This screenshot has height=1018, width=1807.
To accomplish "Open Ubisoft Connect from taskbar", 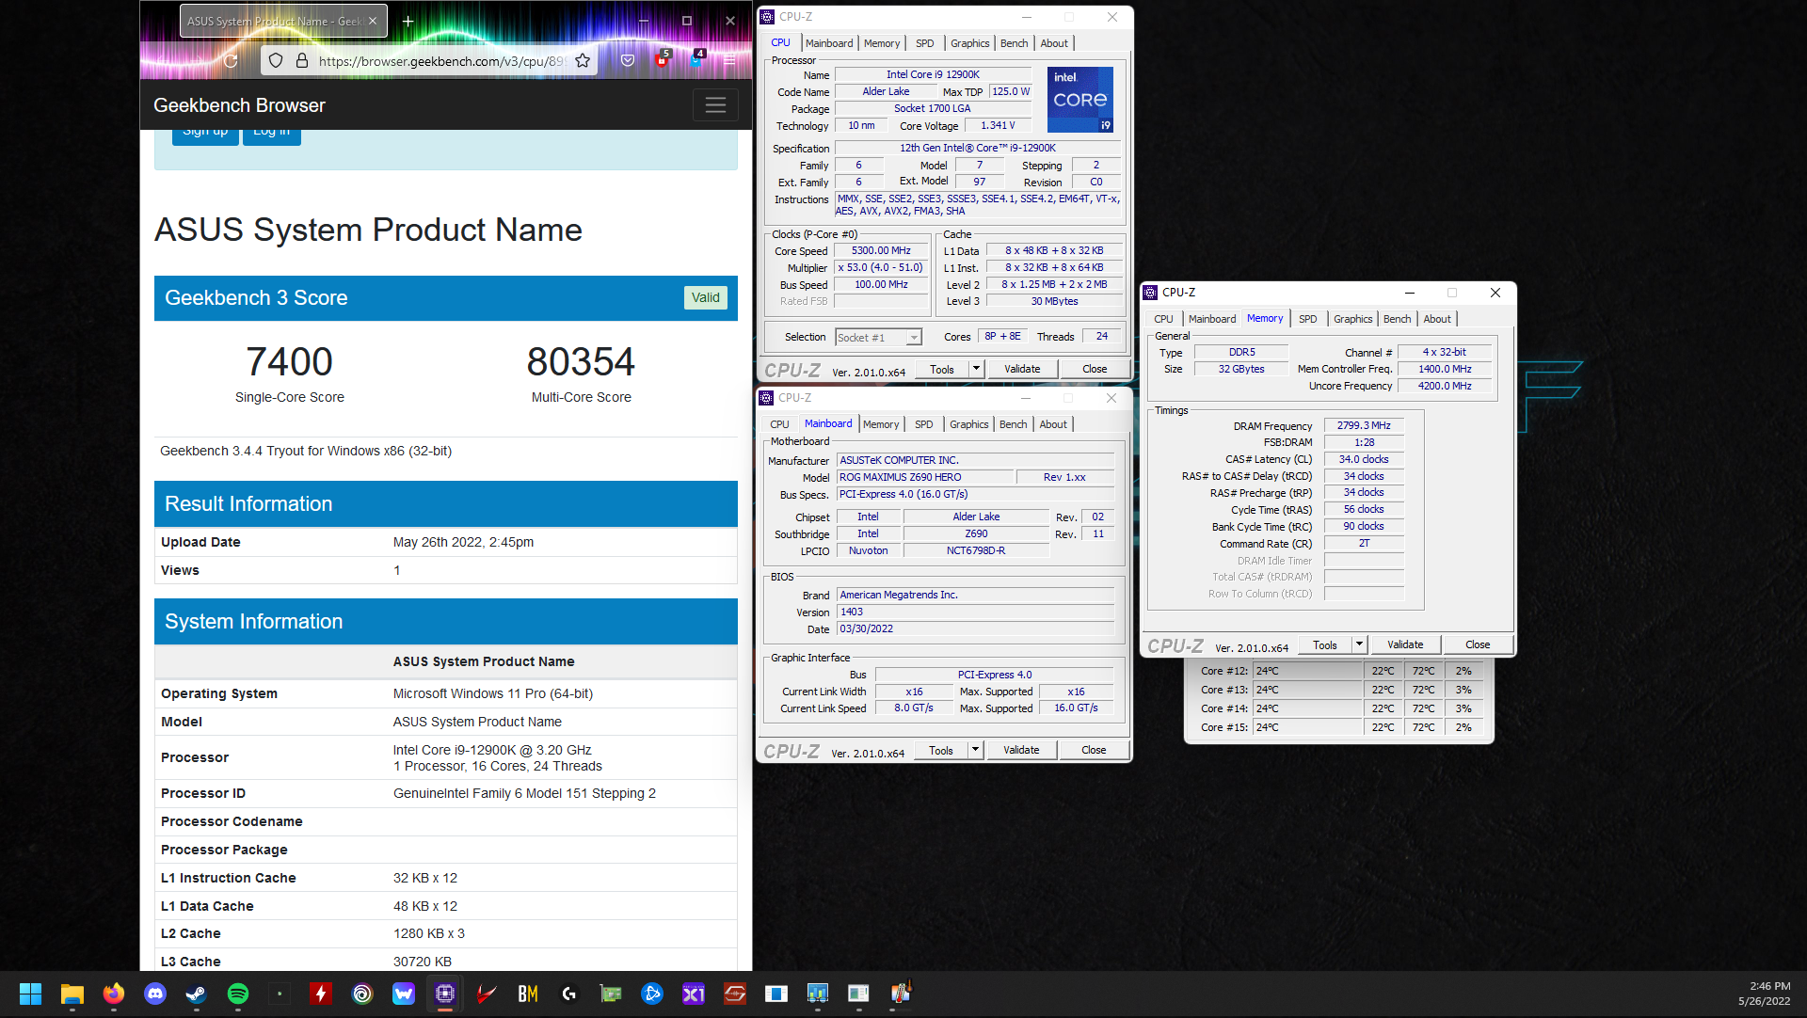I will [x=362, y=994].
